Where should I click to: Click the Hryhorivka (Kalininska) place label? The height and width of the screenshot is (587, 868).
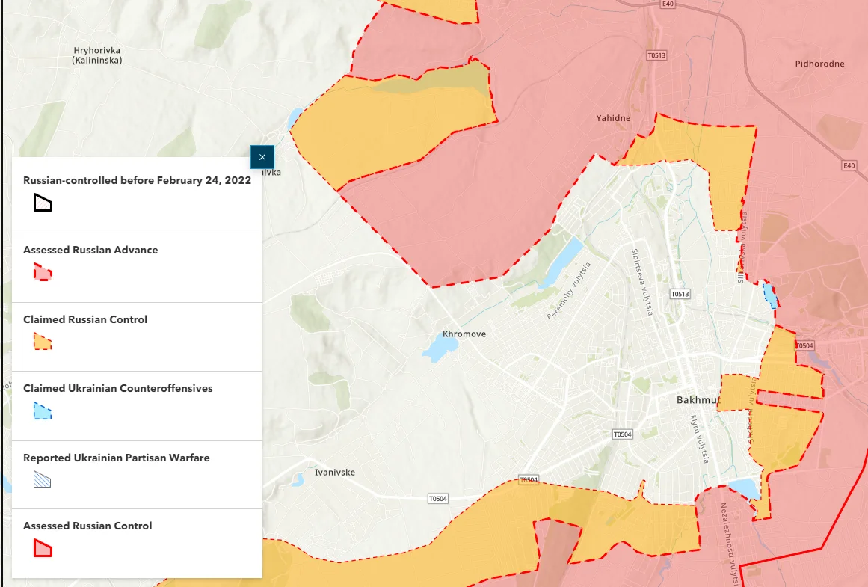point(97,55)
